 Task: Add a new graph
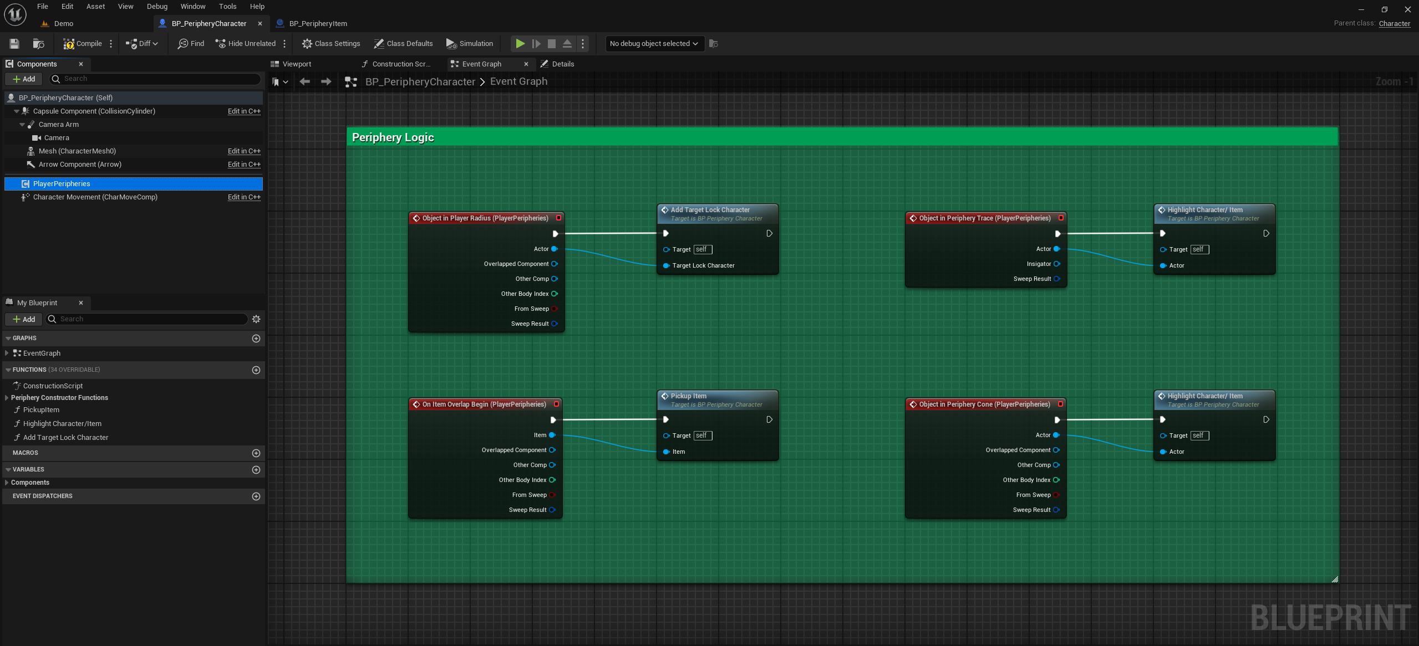tap(256, 339)
